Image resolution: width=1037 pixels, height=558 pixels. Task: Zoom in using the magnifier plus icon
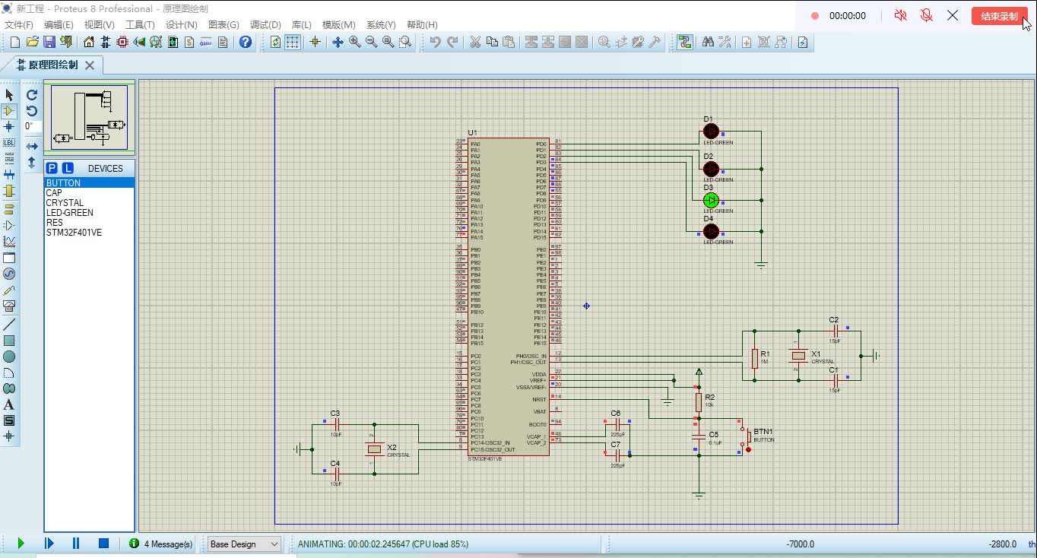[x=355, y=43]
